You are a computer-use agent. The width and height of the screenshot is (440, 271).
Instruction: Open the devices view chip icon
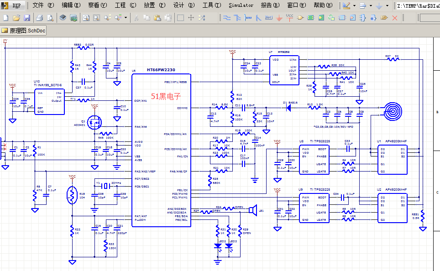coord(63,18)
